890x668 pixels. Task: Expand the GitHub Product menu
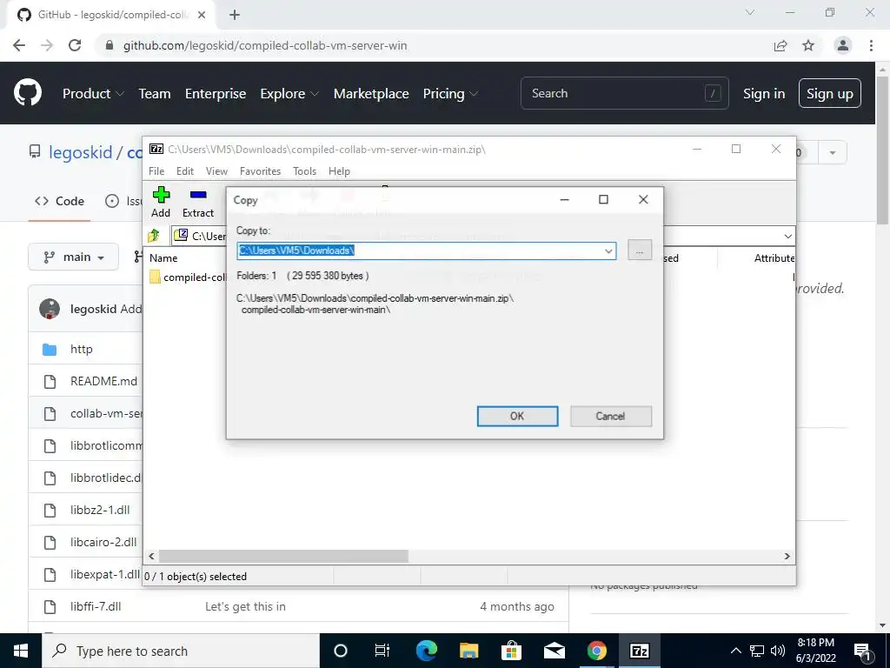point(93,94)
